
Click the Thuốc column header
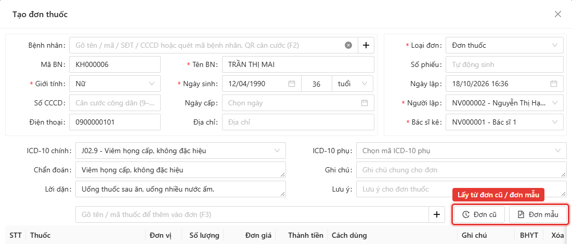pyautogui.click(x=85, y=235)
